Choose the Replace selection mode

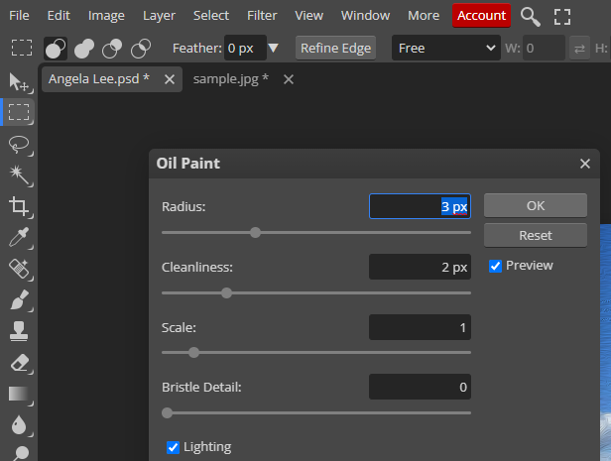pos(56,49)
